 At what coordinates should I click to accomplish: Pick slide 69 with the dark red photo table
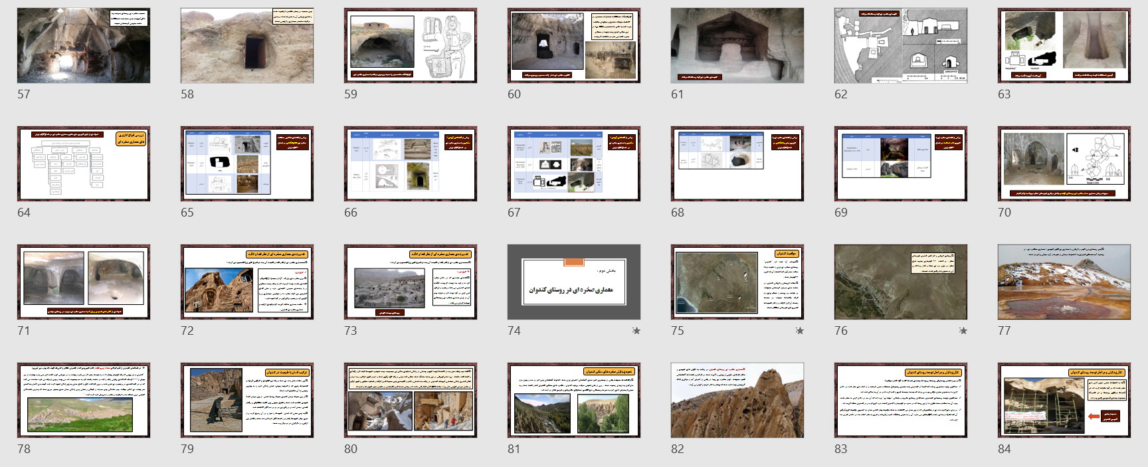901,164
